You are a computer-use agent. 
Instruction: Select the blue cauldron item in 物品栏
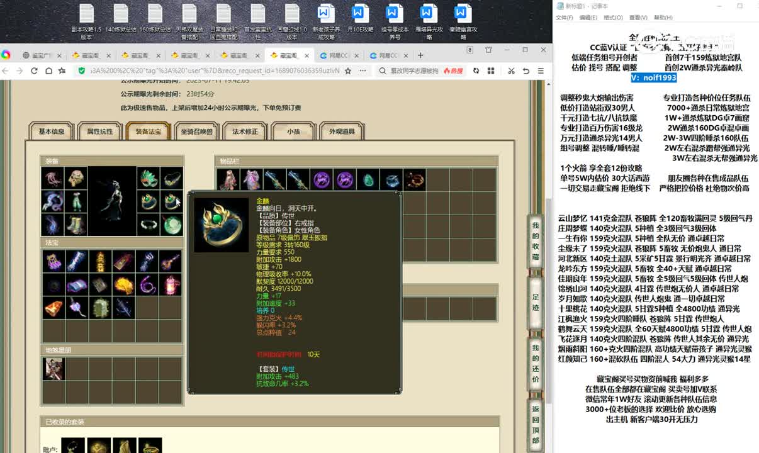click(391, 180)
